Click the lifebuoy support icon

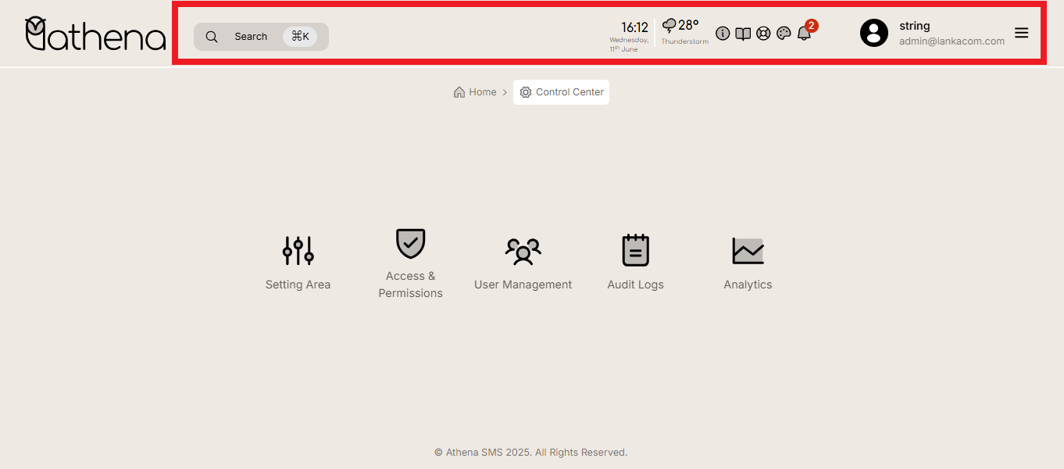click(x=763, y=34)
